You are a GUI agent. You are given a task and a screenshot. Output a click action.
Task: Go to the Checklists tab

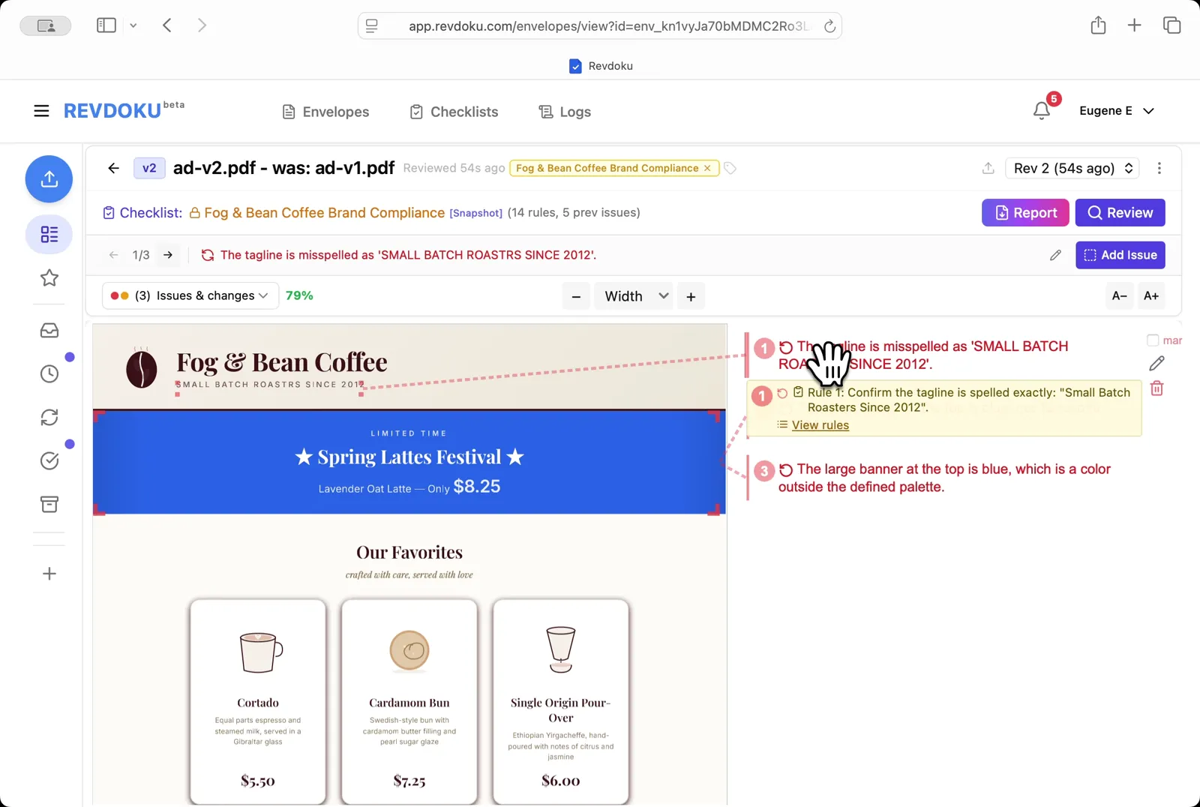pyautogui.click(x=454, y=112)
